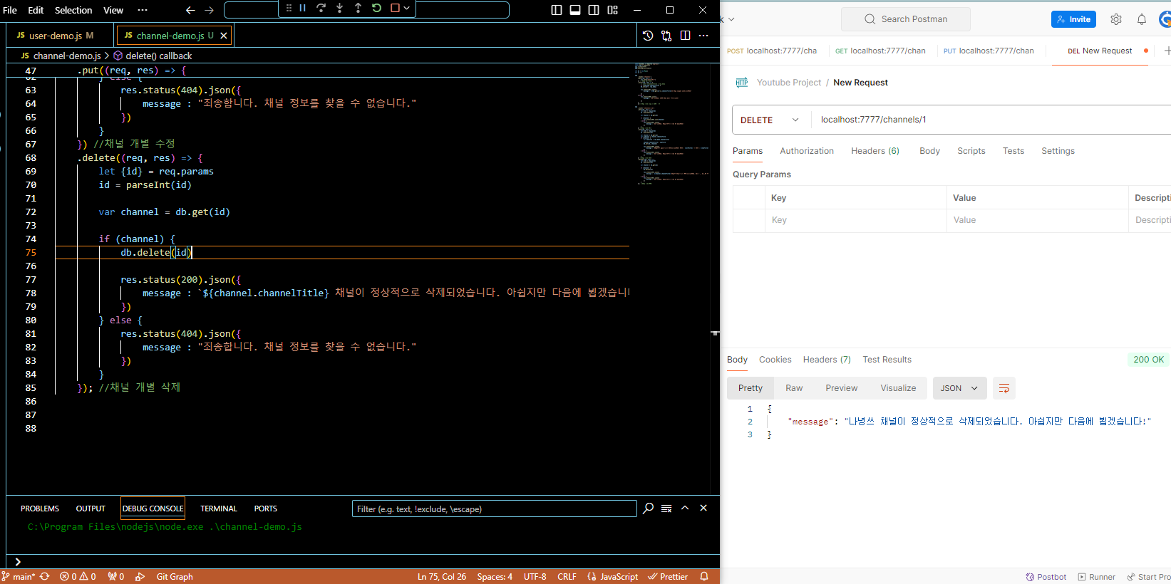Open the View menu
Viewport: 1171px width, 584px height.
[x=113, y=10]
